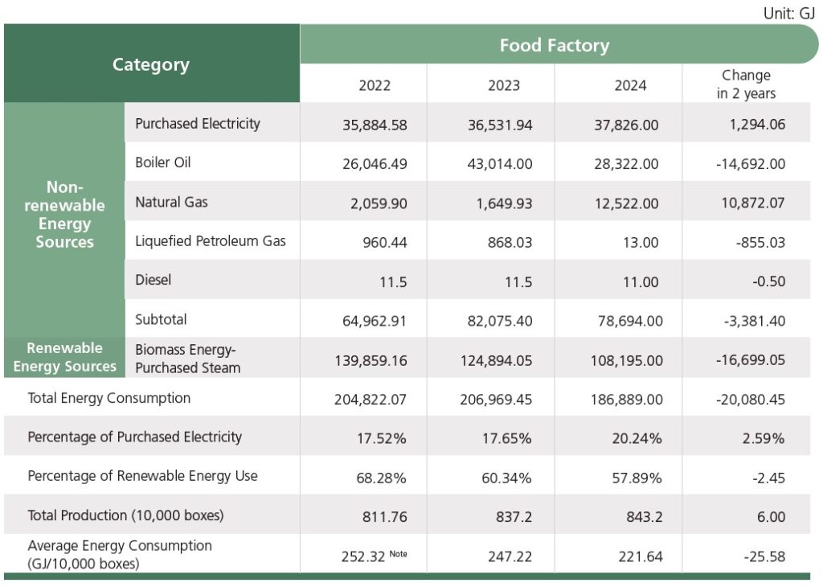Click the 2024 purchased electricity percentage 20.24%

[630, 438]
